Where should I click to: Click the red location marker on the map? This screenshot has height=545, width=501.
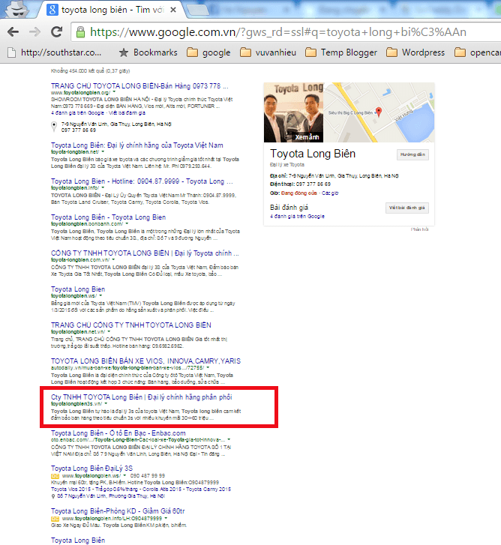(x=379, y=112)
